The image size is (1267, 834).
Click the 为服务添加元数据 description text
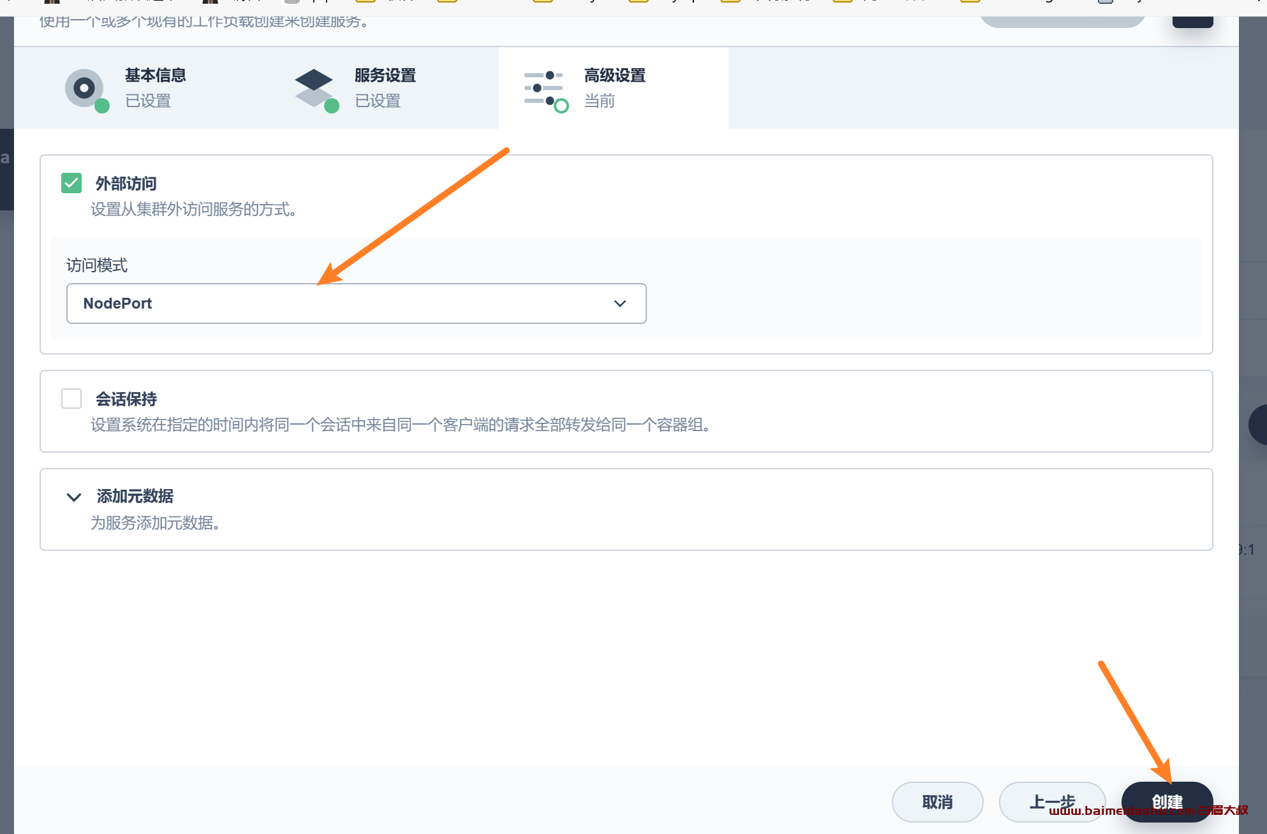155,523
